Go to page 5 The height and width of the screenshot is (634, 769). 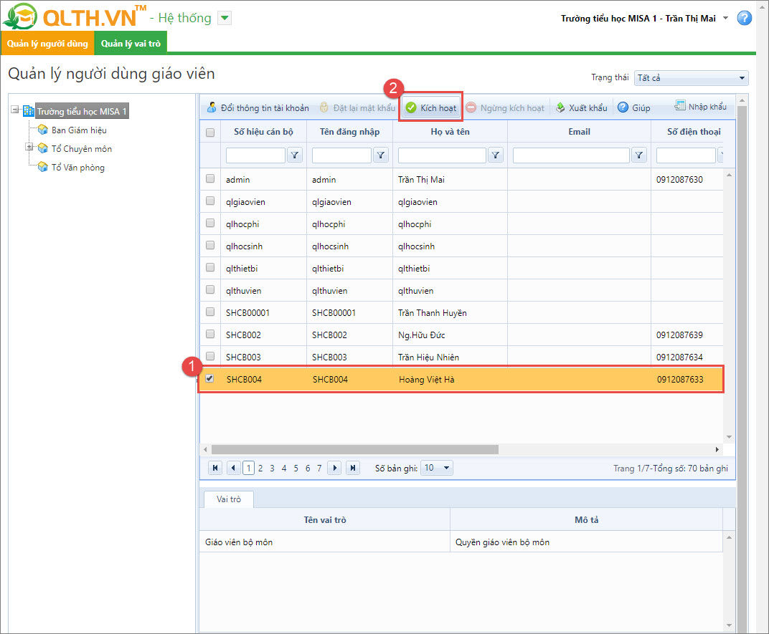click(296, 469)
